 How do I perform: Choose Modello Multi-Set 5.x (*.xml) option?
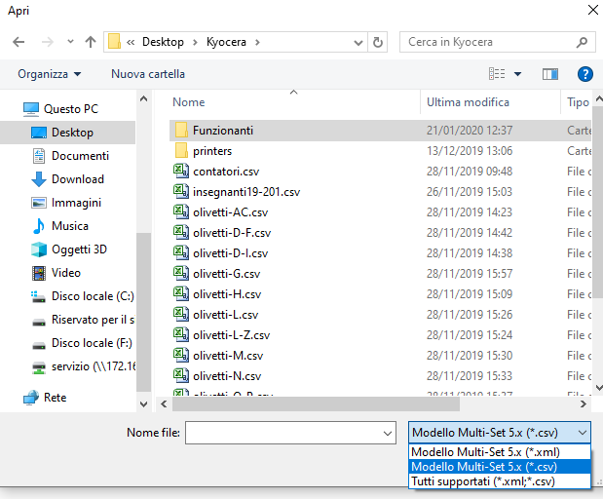[x=499, y=451]
